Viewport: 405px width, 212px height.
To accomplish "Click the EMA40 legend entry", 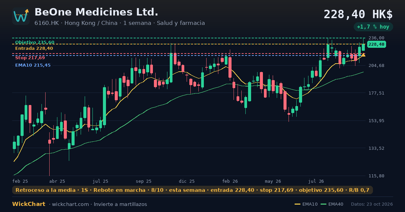I will coord(332,204).
